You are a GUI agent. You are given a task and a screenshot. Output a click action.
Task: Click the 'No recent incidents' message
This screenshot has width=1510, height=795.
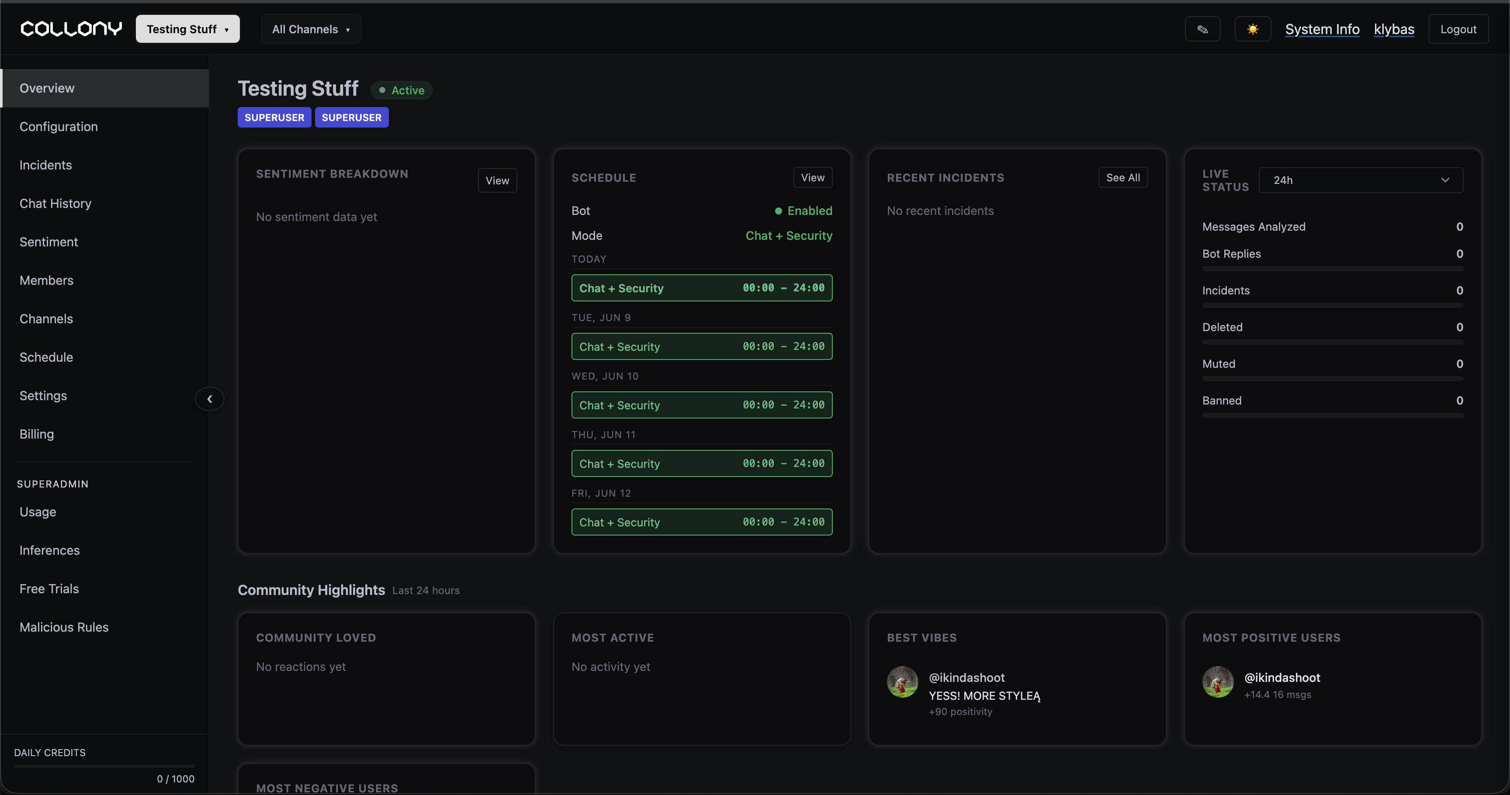pyautogui.click(x=940, y=211)
